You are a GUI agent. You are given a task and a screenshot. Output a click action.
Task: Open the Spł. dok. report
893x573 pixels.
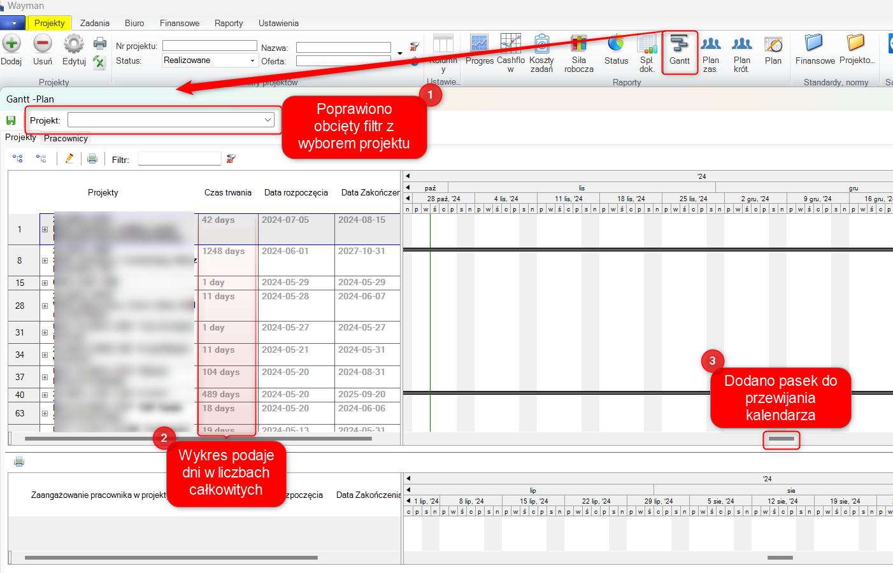[647, 43]
